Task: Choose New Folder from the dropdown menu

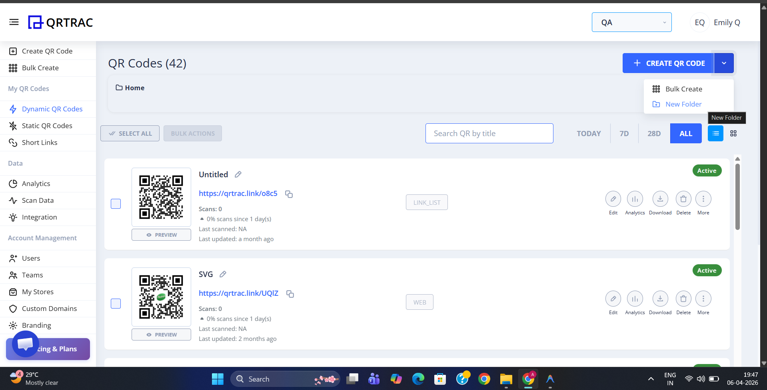Action: (x=683, y=104)
